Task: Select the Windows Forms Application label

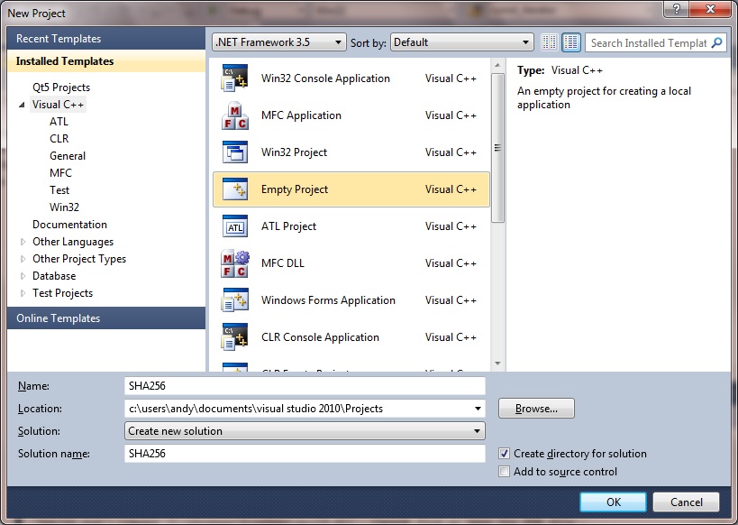Action: [328, 300]
